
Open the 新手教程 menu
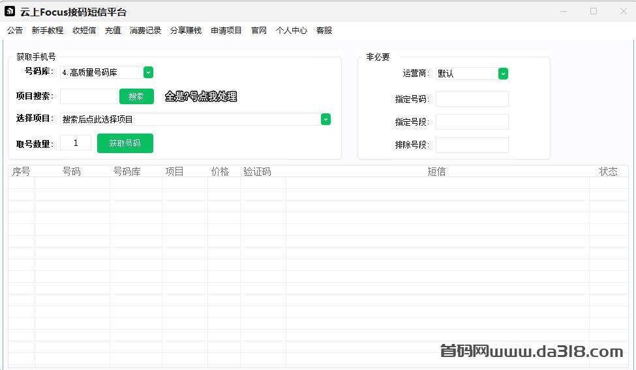pyautogui.click(x=48, y=31)
